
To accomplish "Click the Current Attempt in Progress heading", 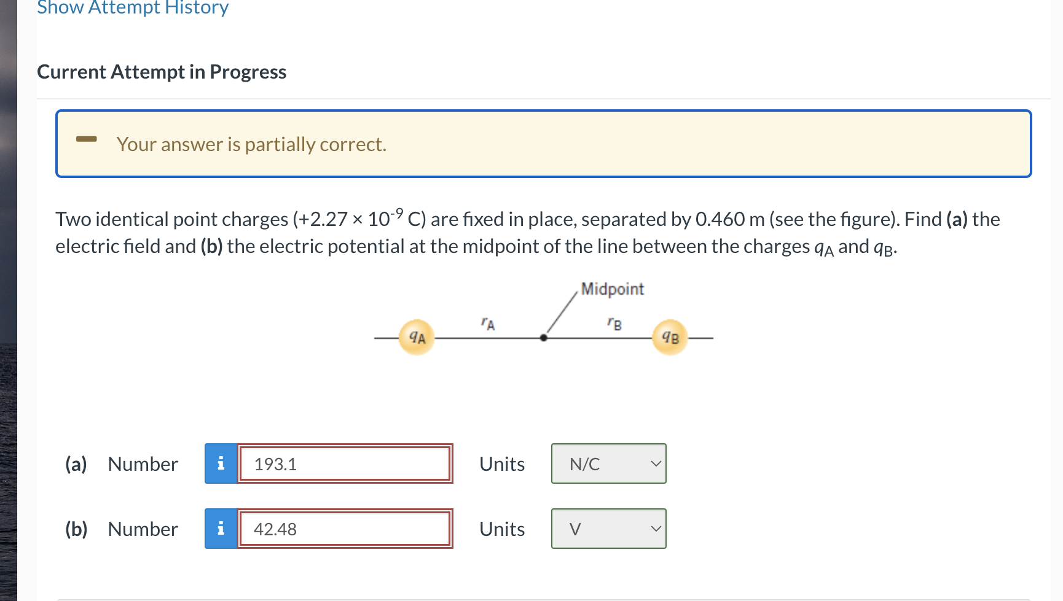I will click(162, 71).
